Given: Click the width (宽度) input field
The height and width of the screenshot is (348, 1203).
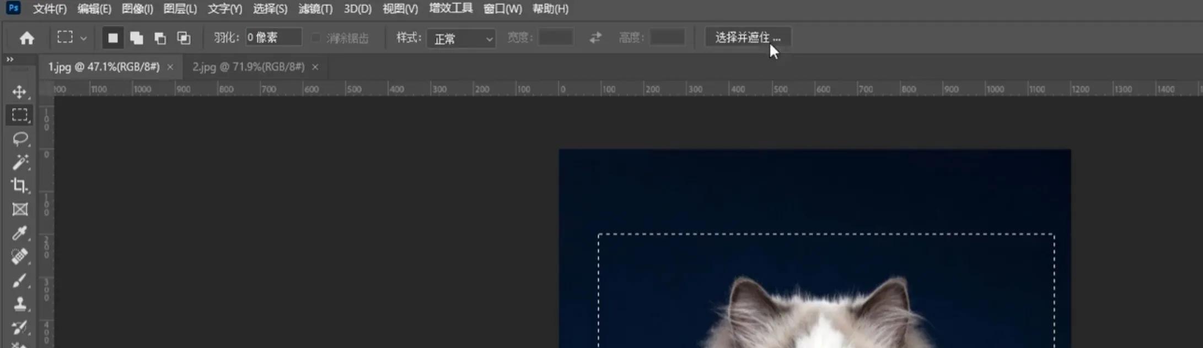Looking at the screenshot, I should [556, 37].
